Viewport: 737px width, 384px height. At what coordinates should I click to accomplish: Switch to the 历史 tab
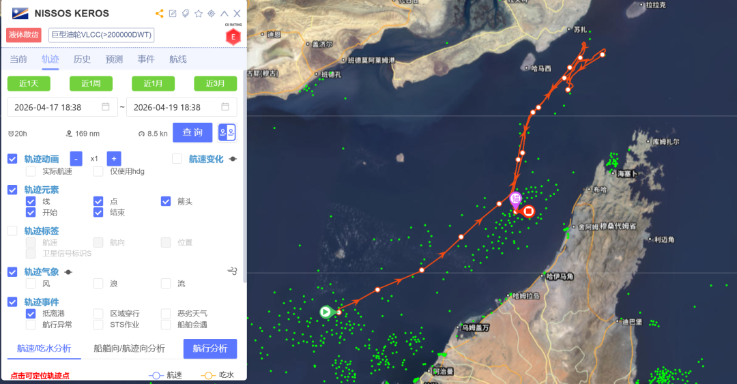(x=83, y=59)
